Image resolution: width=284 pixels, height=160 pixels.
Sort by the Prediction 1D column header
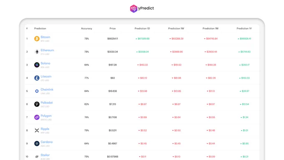click(x=142, y=28)
